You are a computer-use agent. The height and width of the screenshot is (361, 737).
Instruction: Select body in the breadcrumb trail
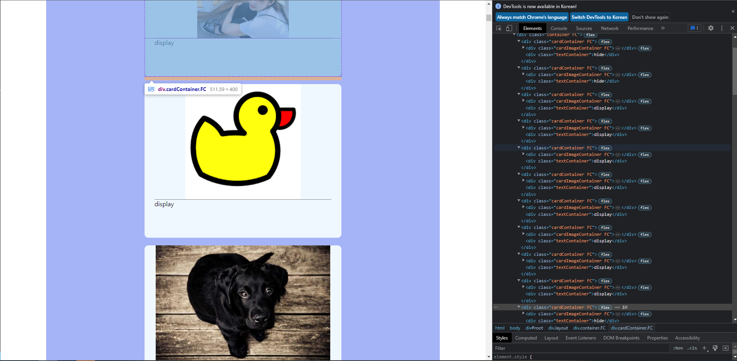pyautogui.click(x=515, y=328)
